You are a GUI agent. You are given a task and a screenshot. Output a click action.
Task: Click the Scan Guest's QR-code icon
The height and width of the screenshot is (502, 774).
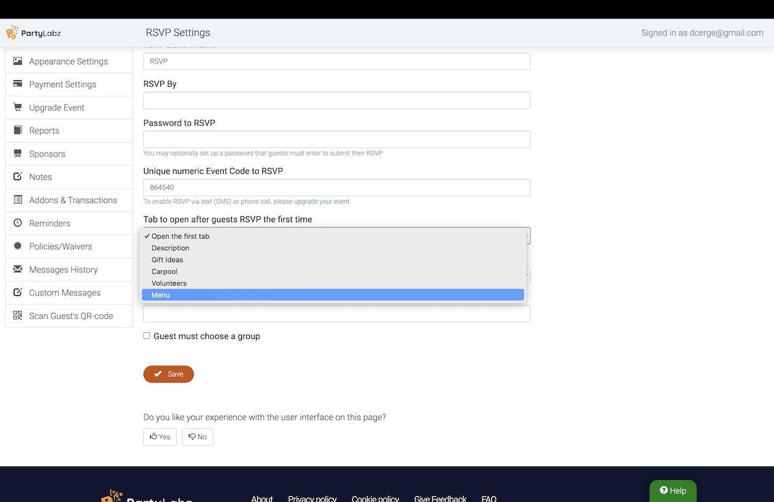pos(18,315)
